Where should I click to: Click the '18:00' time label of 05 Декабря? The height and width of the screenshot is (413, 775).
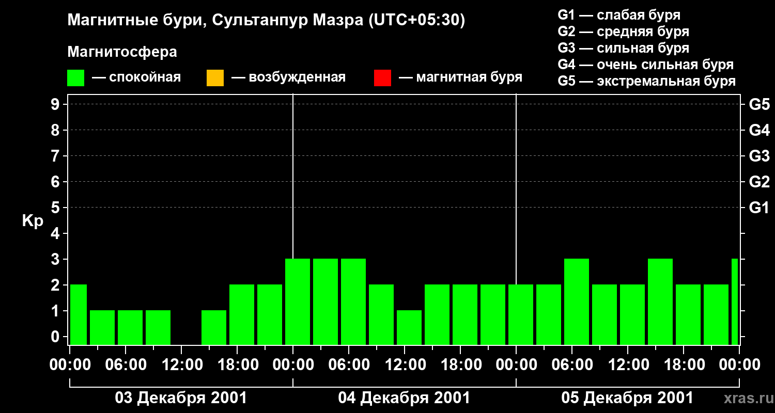684,364
